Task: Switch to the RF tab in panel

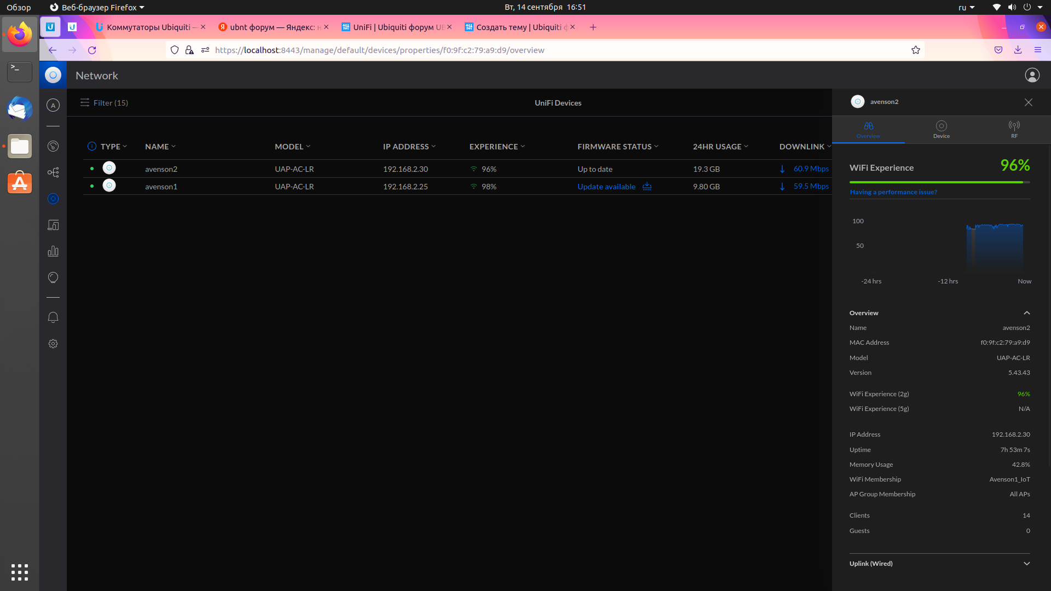Action: [1014, 130]
